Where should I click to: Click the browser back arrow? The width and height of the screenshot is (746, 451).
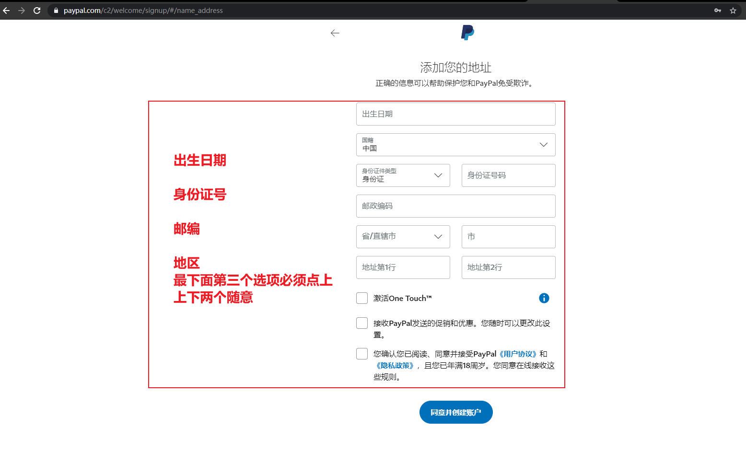6,11
